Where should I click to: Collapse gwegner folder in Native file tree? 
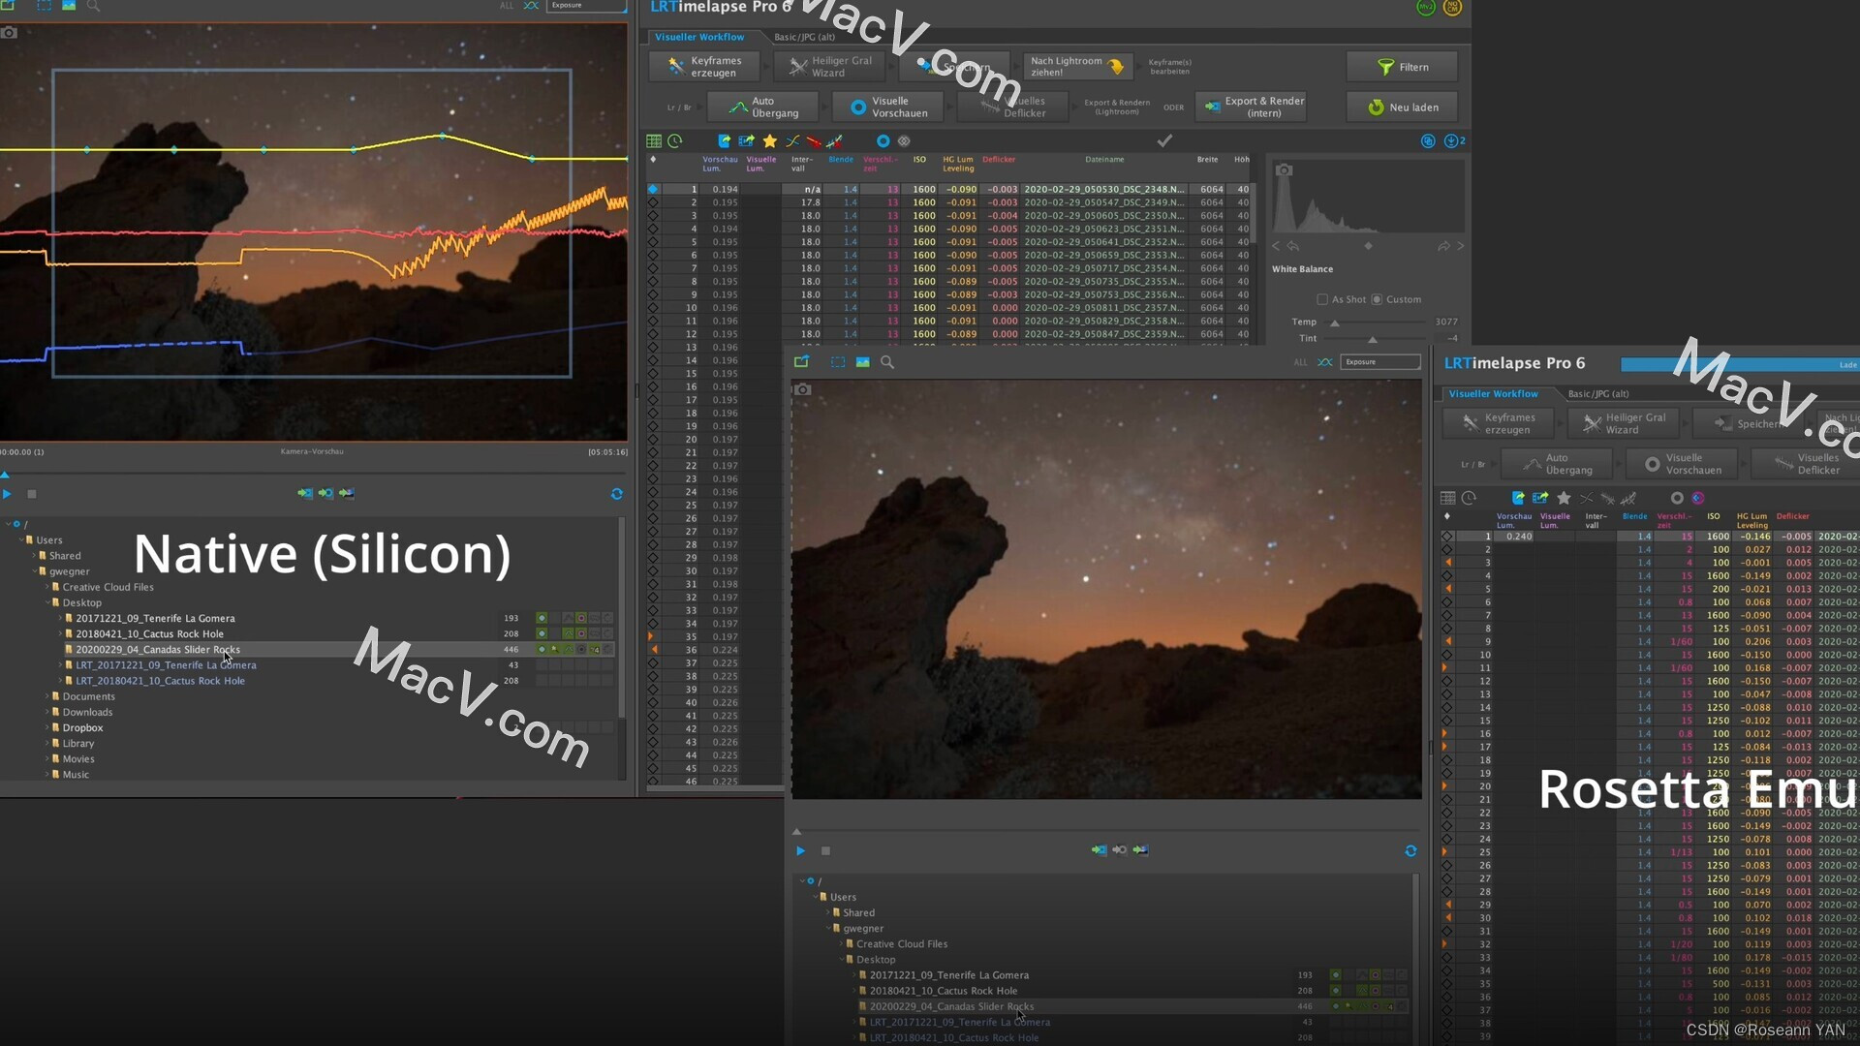(35, 571)
